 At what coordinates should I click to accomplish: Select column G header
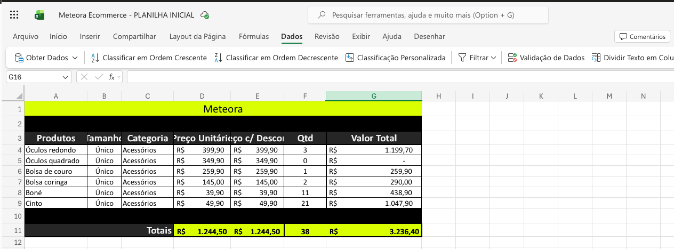374,96
